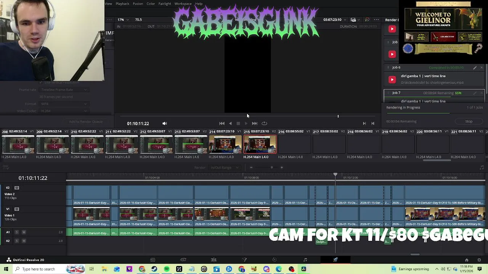The height and width of the screenshot is (274, 488).
Task: Click the viewer volume speaker icon
Action: pyautogui.click(x=165, y=123)
